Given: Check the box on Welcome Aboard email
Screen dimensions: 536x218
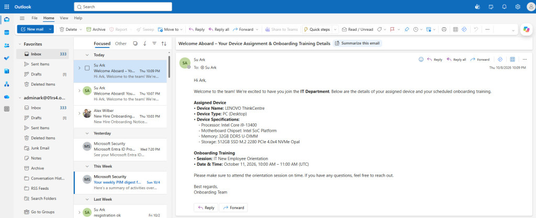Looking at the screenshot, I should [x=87, y=68].
